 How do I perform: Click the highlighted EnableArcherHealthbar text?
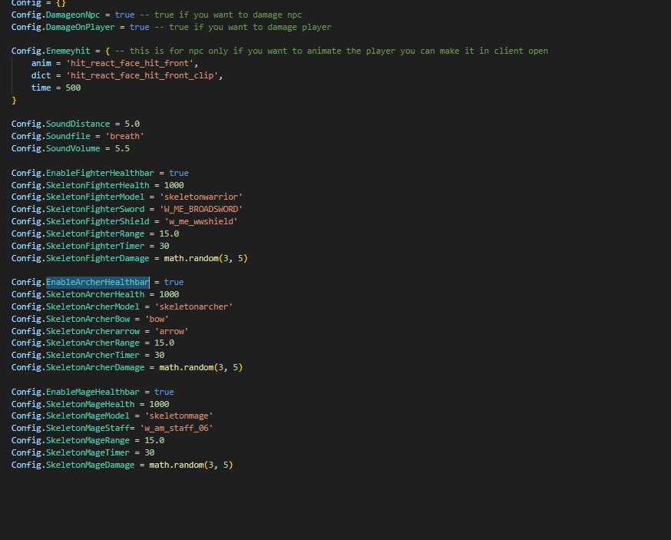coord(98,282)
